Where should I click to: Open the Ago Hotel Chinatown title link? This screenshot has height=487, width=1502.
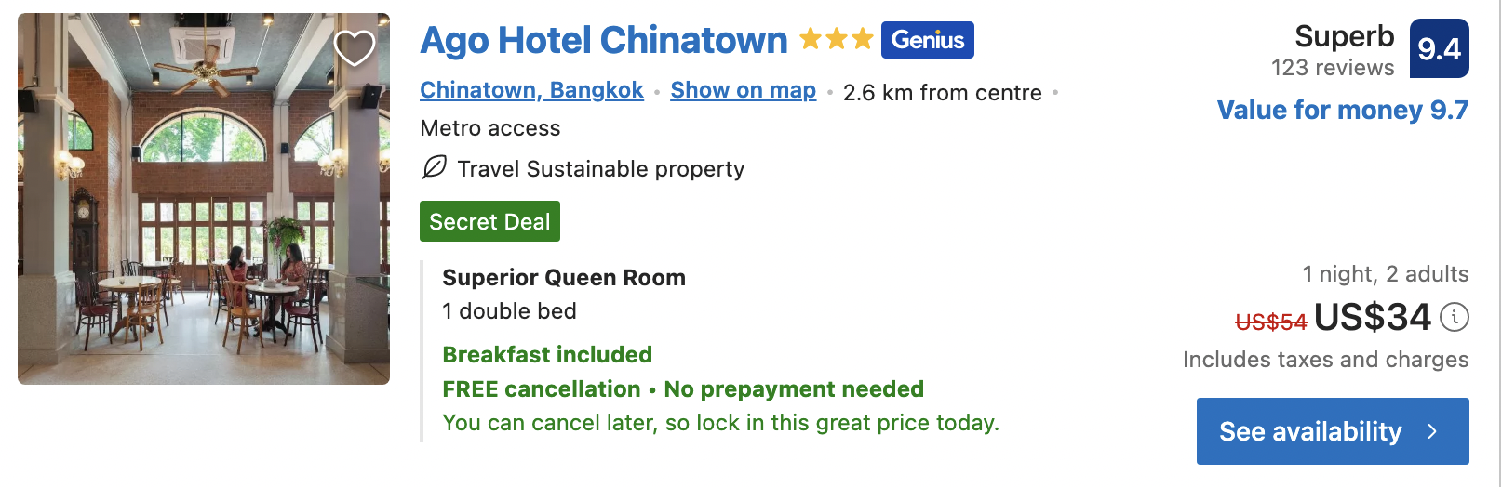[603, 40]
